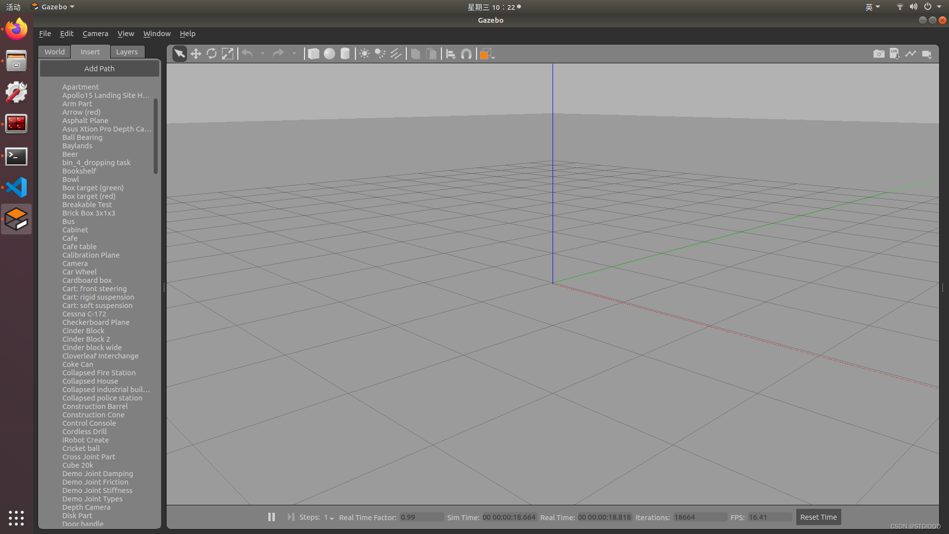The height and width of the screenshot is (534, 949).
Task: Take a screenshot with camera icon
Action: pyautogui.click(x=879, y=54)
